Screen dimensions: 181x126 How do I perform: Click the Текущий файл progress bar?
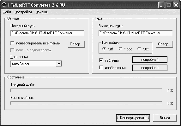(86, 90)
